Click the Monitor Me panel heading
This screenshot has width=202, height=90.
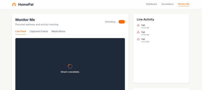(25, 20)
